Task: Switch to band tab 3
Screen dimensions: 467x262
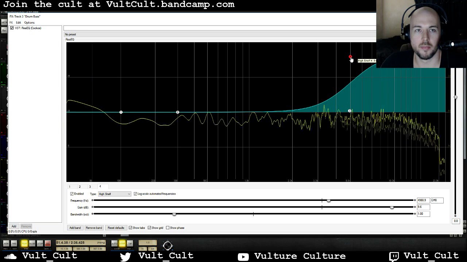Action: tap(90, 187)
